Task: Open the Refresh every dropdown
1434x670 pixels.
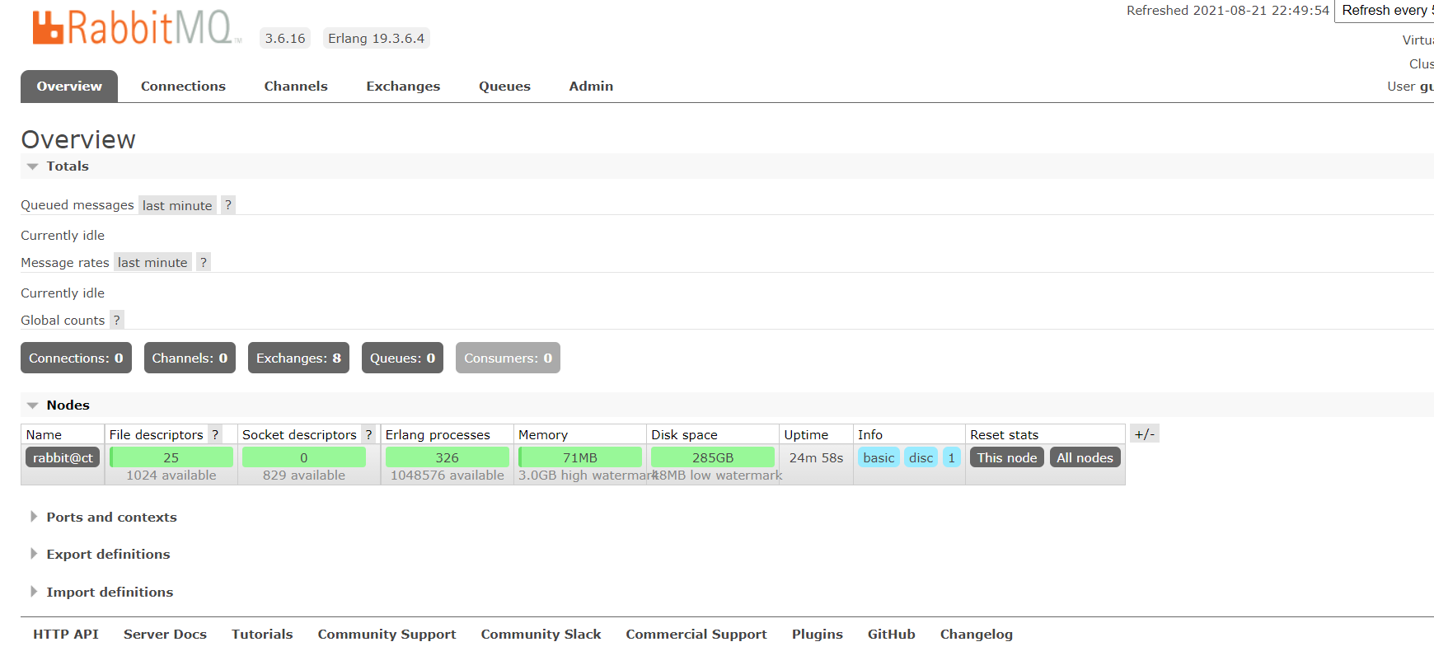Action: click(x=1384, y=11)
